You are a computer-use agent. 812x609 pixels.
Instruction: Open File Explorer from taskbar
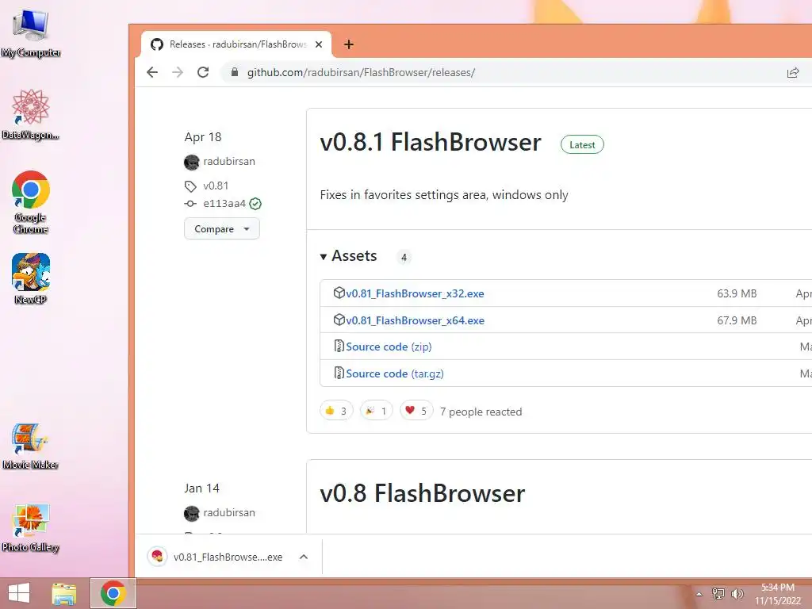tap(63, 593)
